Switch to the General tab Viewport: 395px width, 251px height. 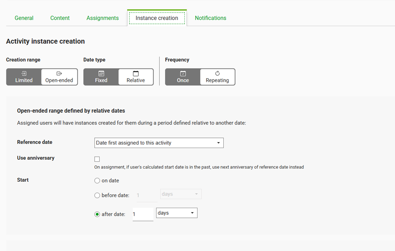click(x=24, y=18)
